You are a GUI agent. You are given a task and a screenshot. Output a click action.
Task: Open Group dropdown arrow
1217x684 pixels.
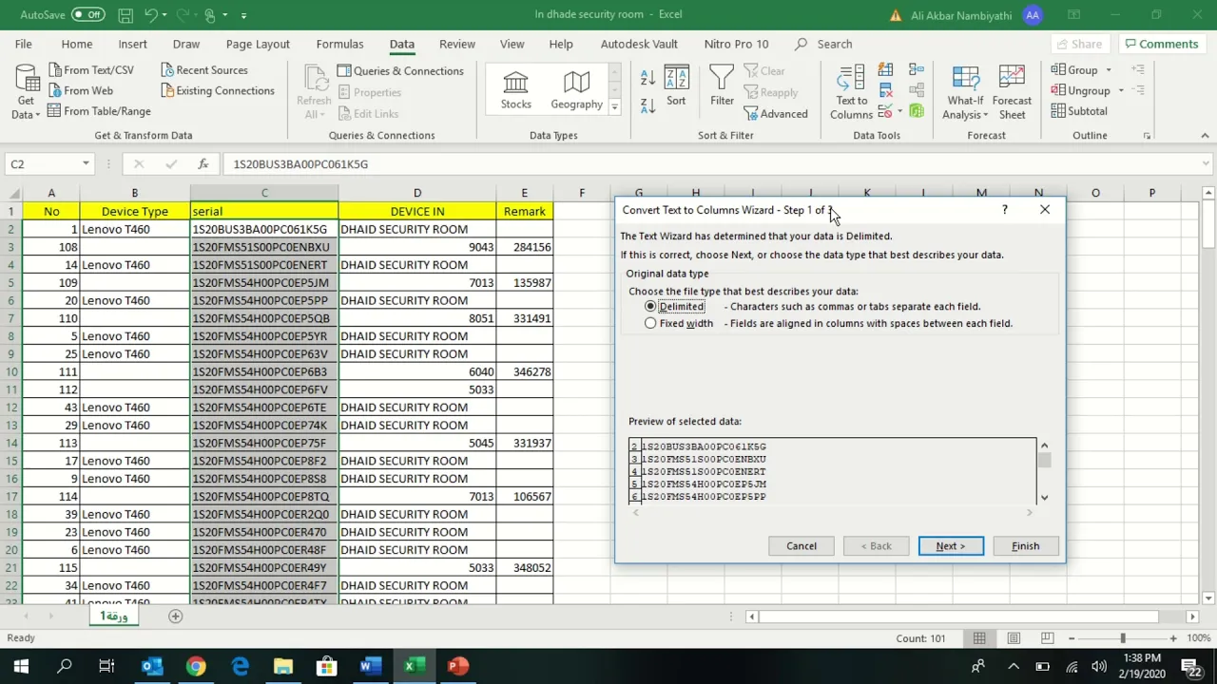[x=1109, y=70]
